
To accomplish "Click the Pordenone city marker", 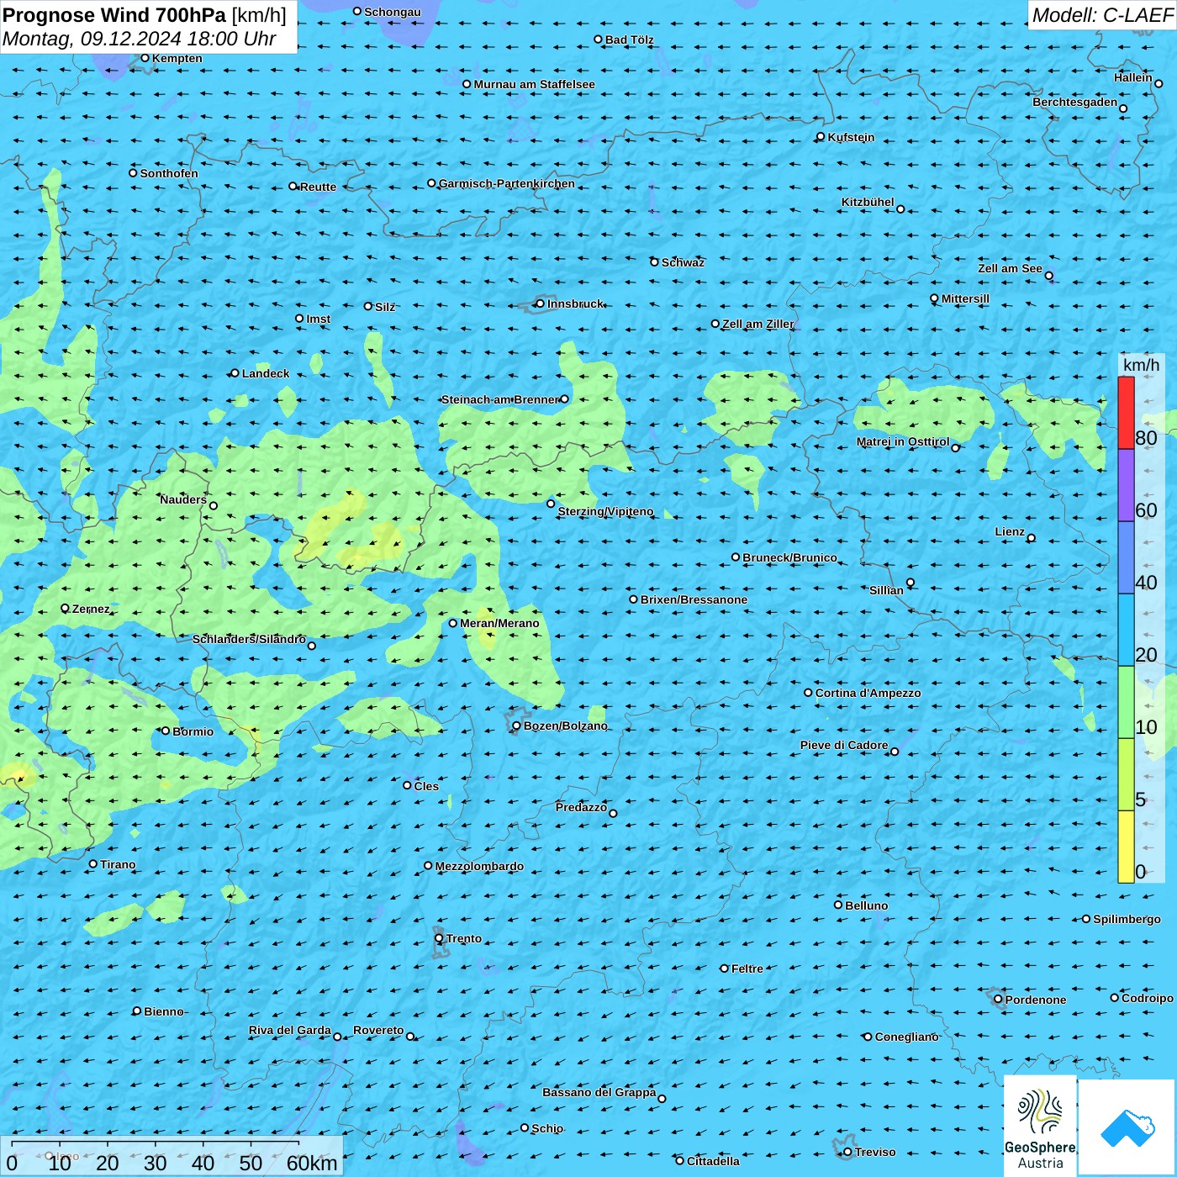I will tap(998, 999).
